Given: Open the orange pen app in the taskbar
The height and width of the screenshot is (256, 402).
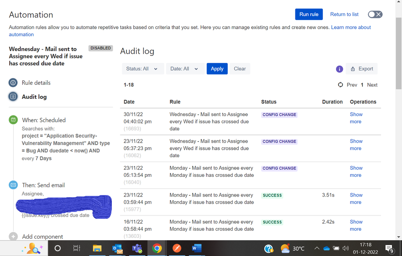Looking at the screenshot, I should pos(177,248).
